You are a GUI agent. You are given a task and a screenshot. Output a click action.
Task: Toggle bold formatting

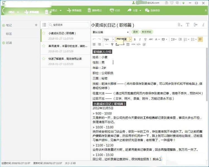(x=135, y=39)
